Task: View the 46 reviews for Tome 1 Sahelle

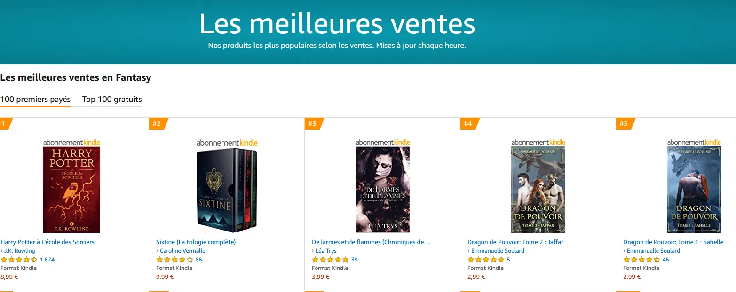Action: click(665, 260)
